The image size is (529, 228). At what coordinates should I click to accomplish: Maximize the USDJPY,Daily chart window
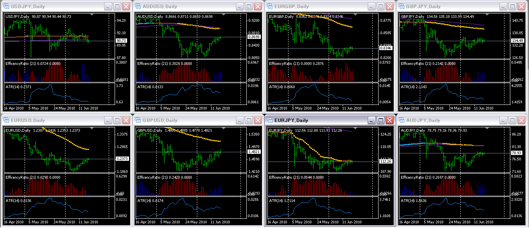tap(117, 7)
